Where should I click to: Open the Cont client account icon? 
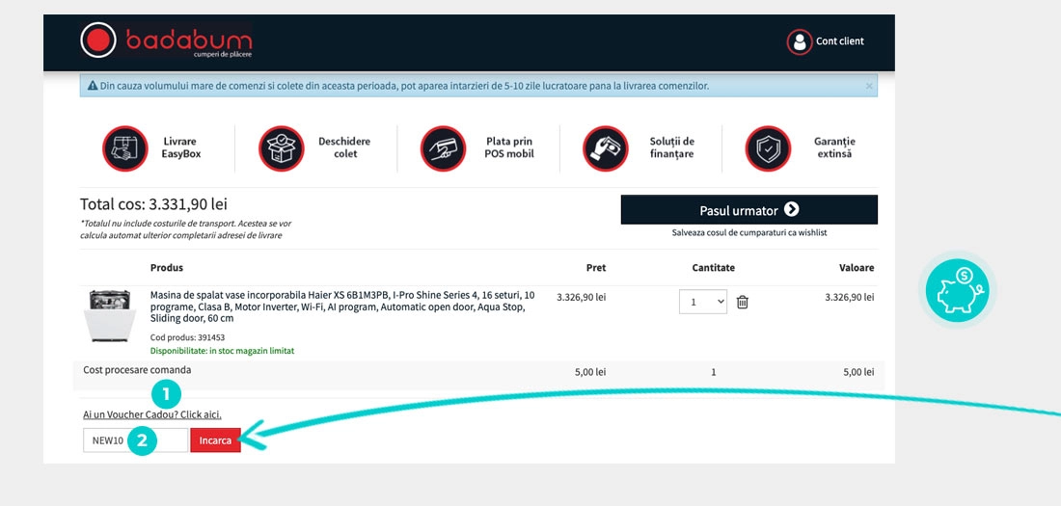[x=799, y=41]
